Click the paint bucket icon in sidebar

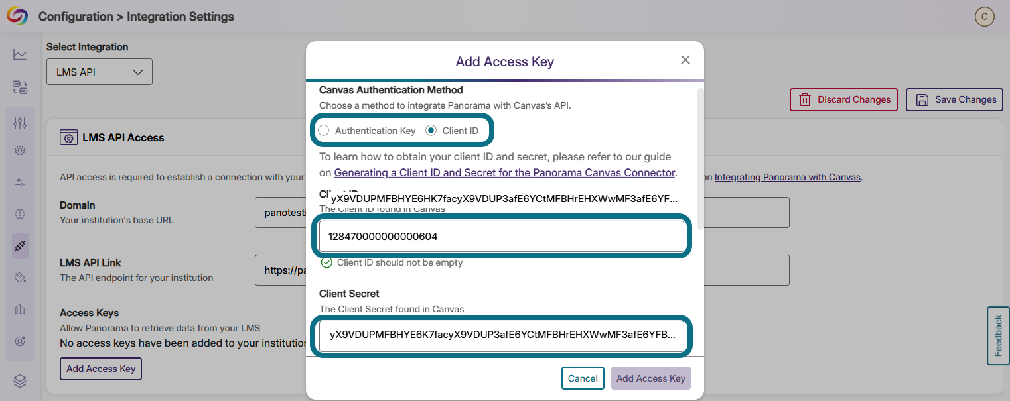click(x=20, y=277)
